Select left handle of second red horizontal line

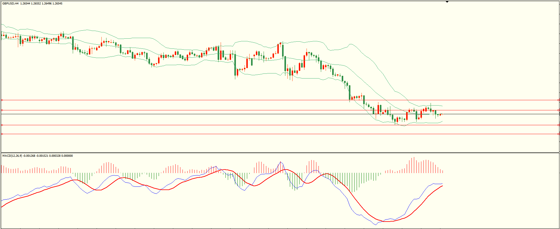(x=2, y=110)
